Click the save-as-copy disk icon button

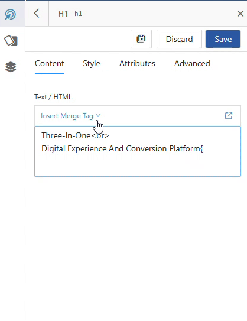(141, 39)
